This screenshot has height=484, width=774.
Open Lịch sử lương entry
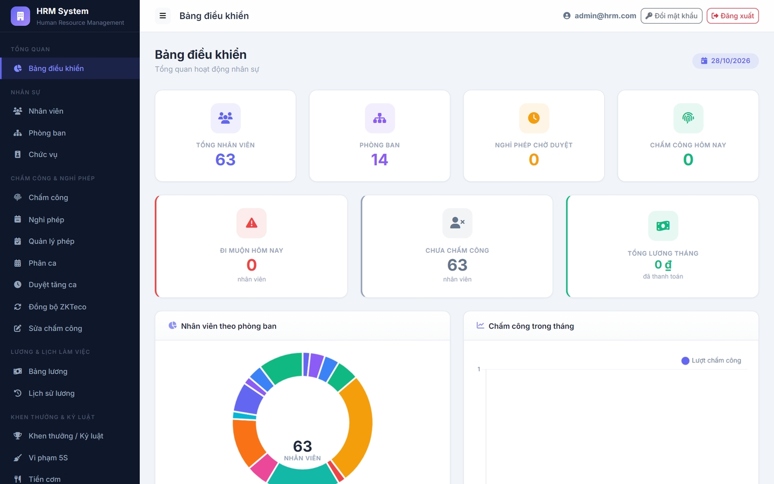[x=70, y=393]
